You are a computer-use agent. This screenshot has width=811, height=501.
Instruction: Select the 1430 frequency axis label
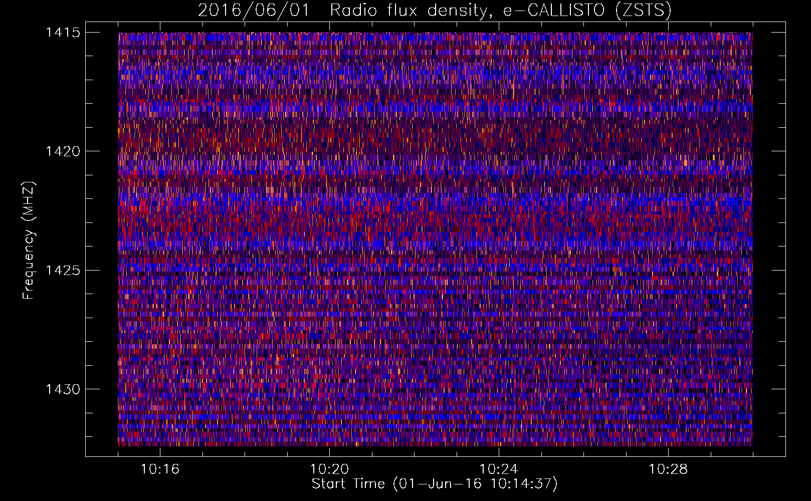tap(63, 389)
